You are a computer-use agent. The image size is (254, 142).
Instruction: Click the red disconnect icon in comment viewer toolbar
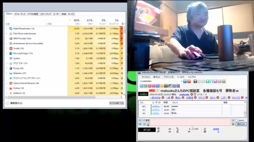[189, 81]
